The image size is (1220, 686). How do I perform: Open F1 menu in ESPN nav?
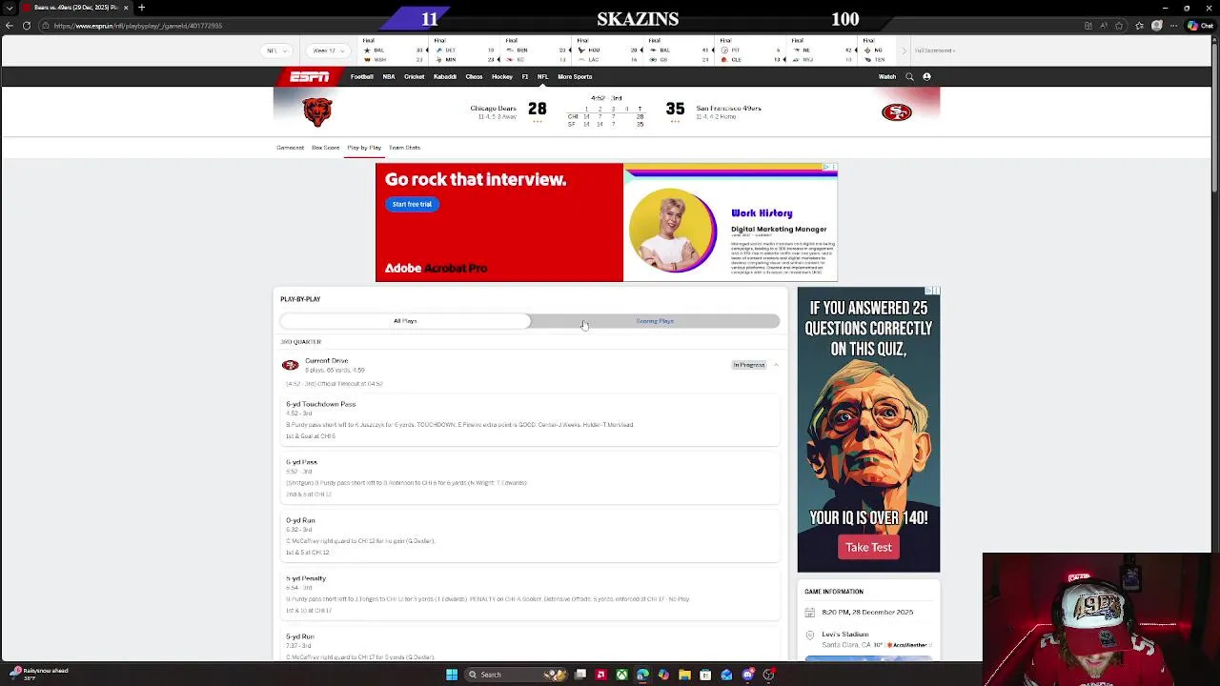(524, 76)
